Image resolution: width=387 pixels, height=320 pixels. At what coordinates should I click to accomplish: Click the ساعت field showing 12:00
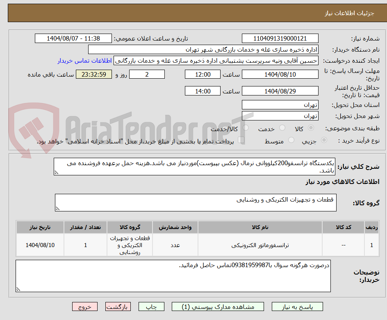pyautogui.click(x=203, y=74)
